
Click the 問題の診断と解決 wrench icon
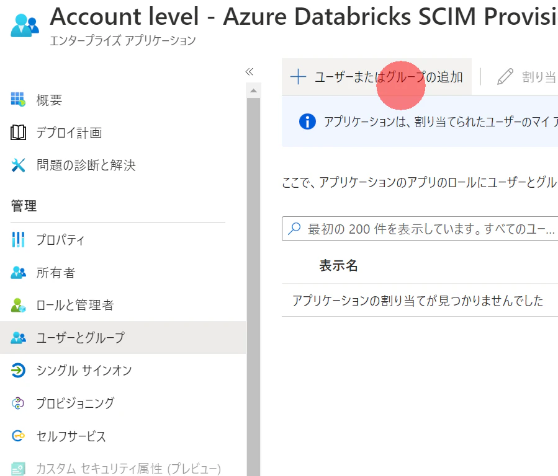pos(18,165)
